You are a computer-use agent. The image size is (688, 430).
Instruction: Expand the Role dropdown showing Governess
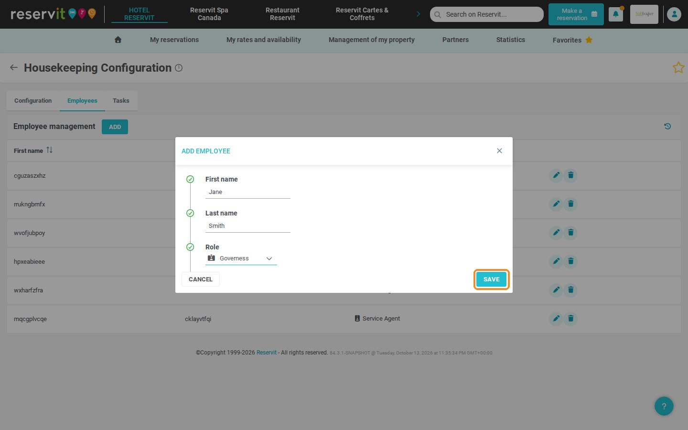241,258
